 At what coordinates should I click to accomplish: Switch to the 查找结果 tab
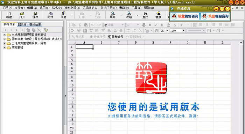(x=35, y=24)
